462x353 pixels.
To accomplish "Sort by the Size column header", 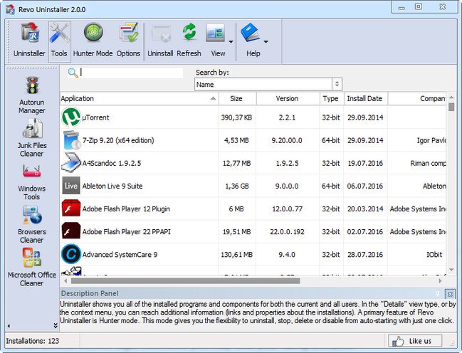I will pos(237,99).
